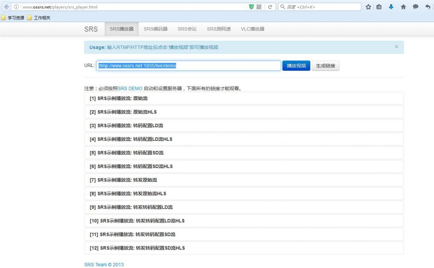This screenshot has height=268, width=434.
Task: Switch to the VLC播放器 tab
Action: [253, 29]
